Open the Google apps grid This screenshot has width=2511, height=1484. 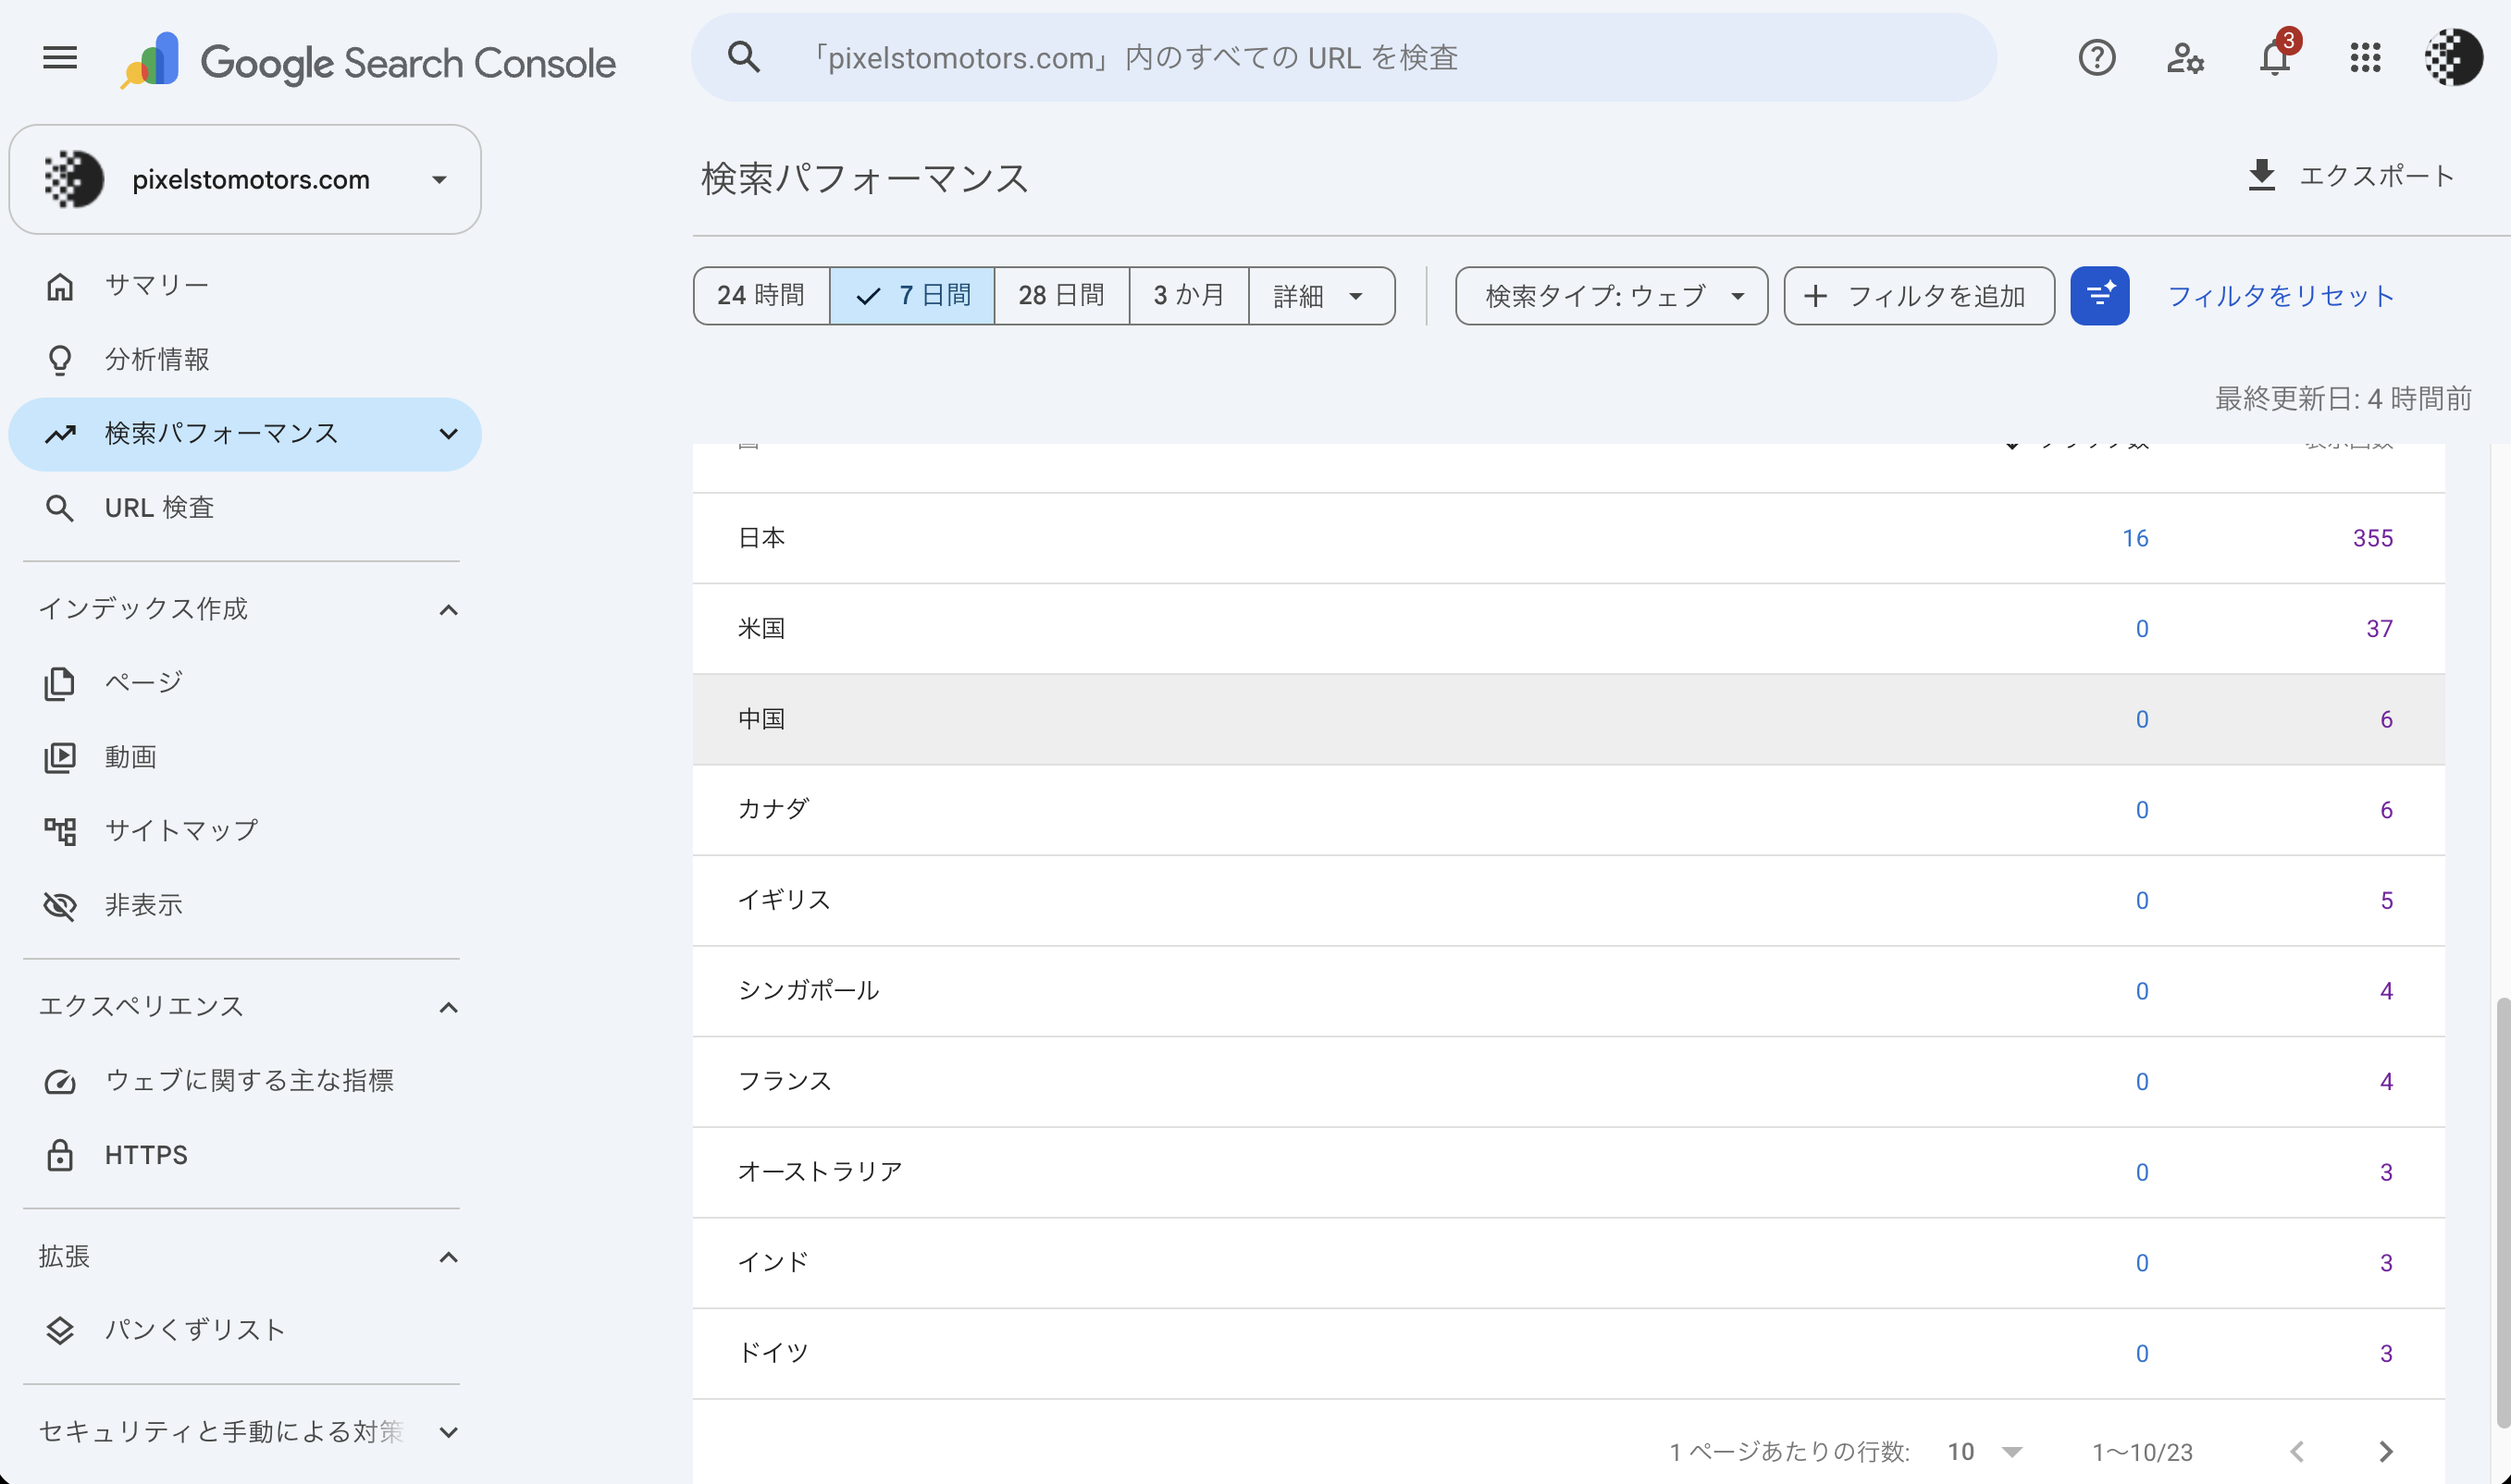click(2365, 58)
